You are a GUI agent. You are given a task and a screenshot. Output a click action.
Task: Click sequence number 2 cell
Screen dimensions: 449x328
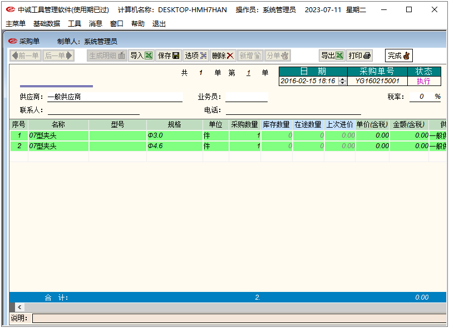click(x=19, y=146)
